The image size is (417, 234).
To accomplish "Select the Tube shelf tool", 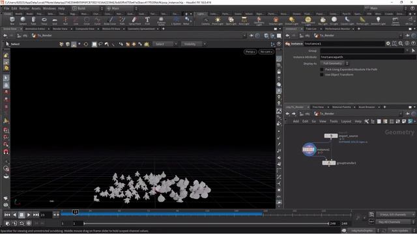I will pos(33,20).
